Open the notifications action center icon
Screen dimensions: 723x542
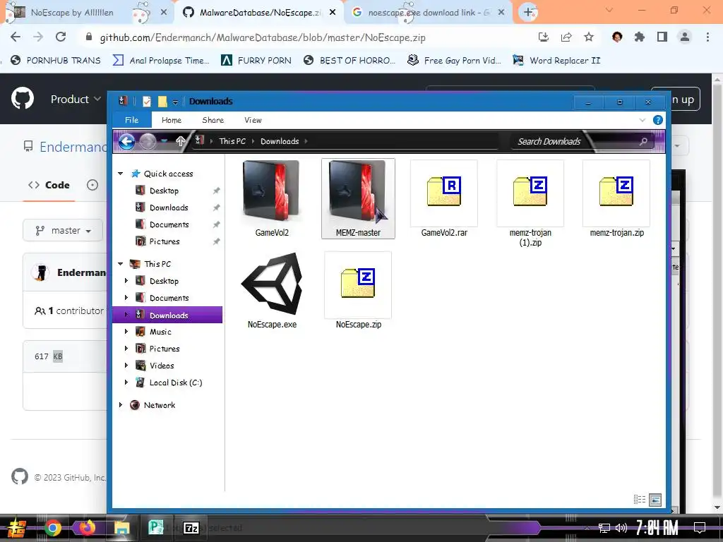pos(700,528)
